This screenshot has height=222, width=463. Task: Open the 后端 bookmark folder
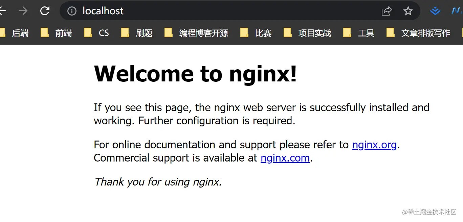tap(14, 33)
